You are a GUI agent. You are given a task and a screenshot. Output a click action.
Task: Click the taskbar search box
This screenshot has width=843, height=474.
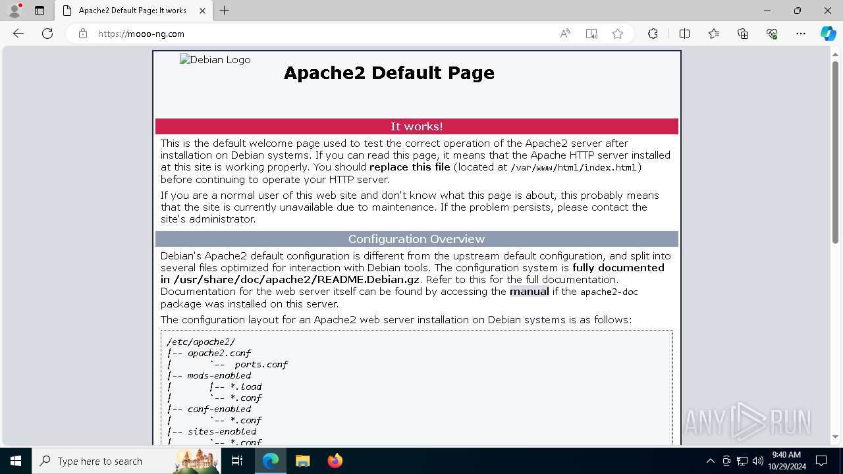pos(125,461)
